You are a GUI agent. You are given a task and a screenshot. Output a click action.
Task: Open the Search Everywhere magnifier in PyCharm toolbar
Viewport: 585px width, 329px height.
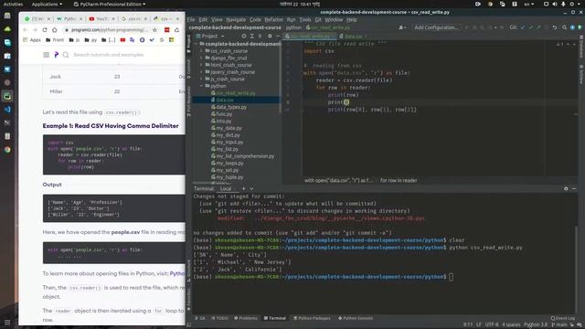tap(565, 27)
